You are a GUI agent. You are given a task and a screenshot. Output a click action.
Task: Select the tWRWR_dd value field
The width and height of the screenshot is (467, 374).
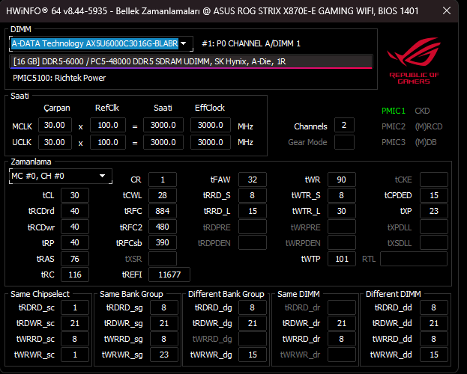(434, 355)
